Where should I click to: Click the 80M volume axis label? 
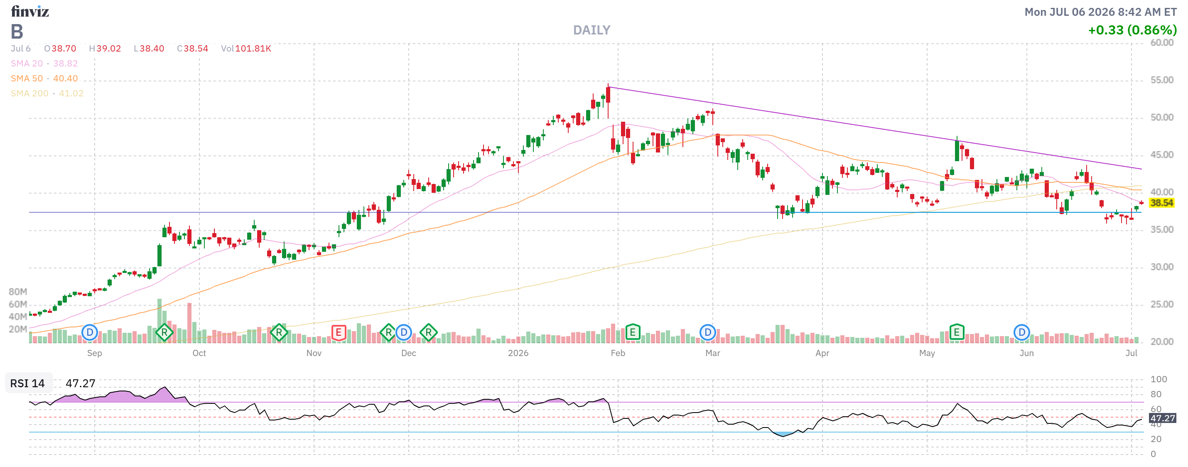click(18, 292)
